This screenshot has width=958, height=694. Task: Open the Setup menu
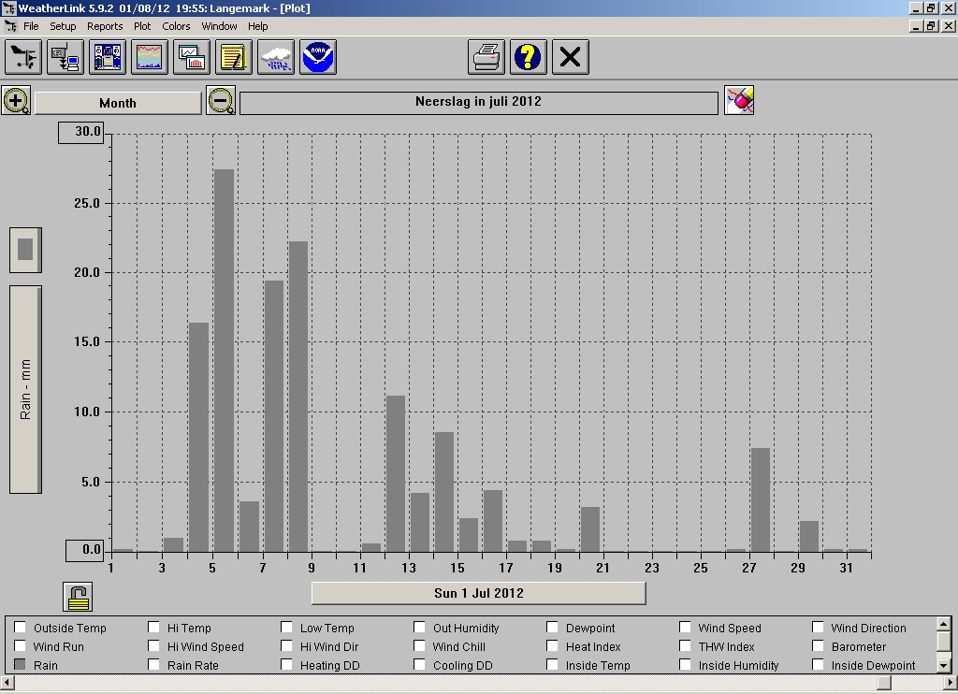(x=63, y=26)
